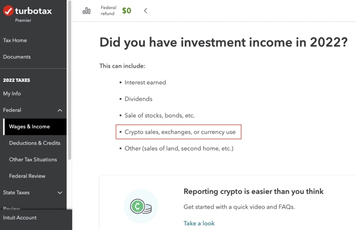Expand the State Taxes section
The height and width of the screenshot is (230, 356).
pyautogui.click(x=60, y=193)
